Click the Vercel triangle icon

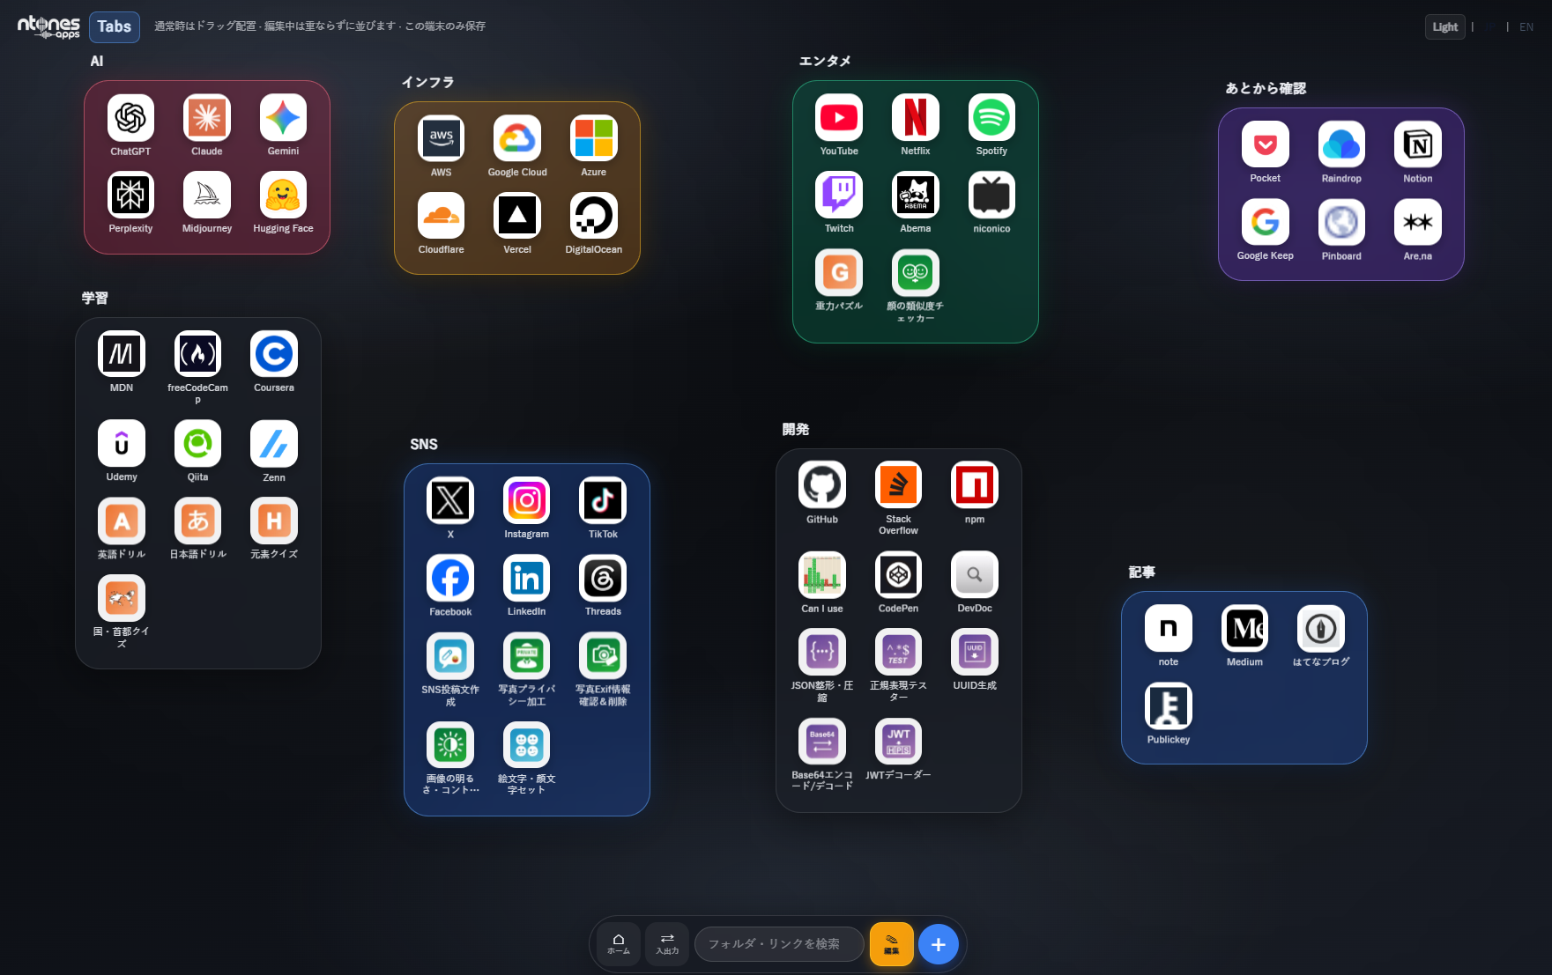coord(517,216)
